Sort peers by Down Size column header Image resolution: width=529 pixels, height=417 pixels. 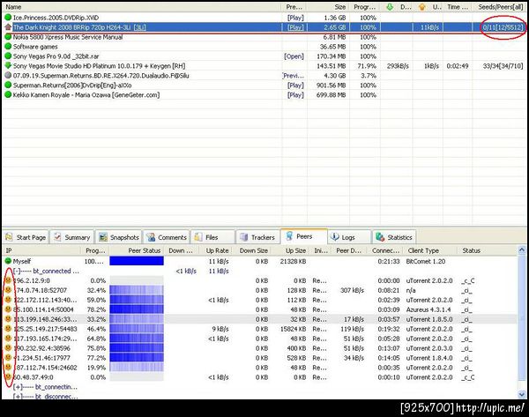[x=252, y=250]
